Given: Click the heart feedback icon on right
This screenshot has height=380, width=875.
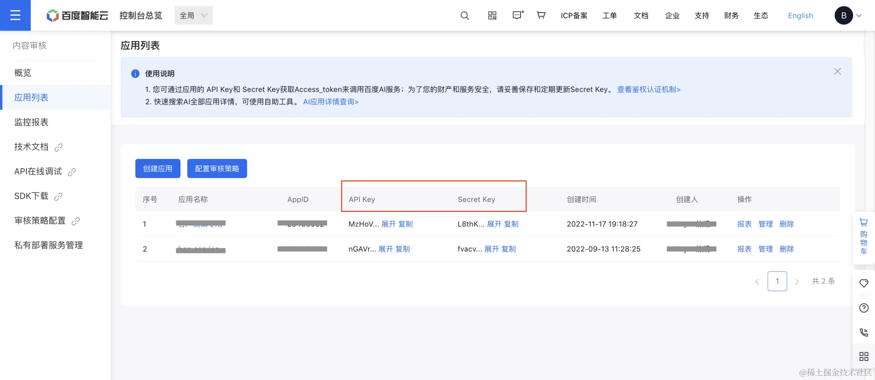Looking at the screenshot, I should [864, 283].
